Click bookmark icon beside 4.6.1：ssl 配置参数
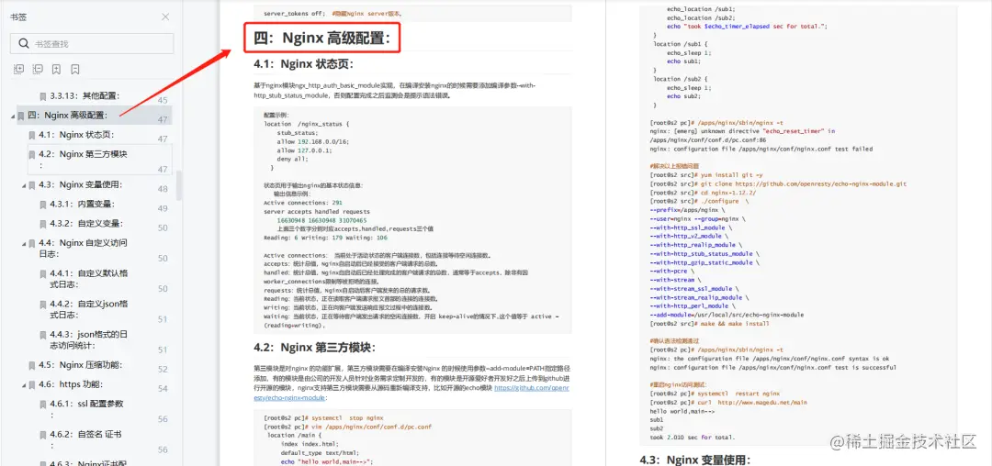The width and height of the screenshot is (992, 466). click(x=43, y=405)
